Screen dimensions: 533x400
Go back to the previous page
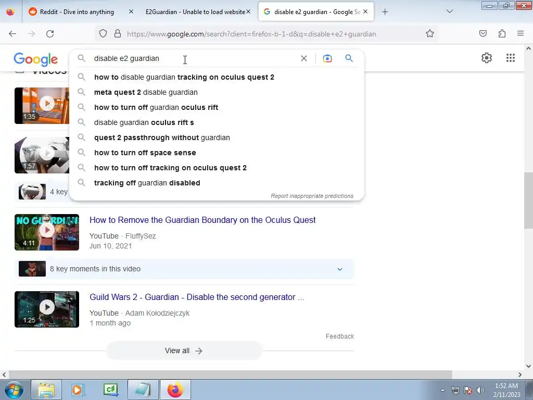tap(12, 34)
